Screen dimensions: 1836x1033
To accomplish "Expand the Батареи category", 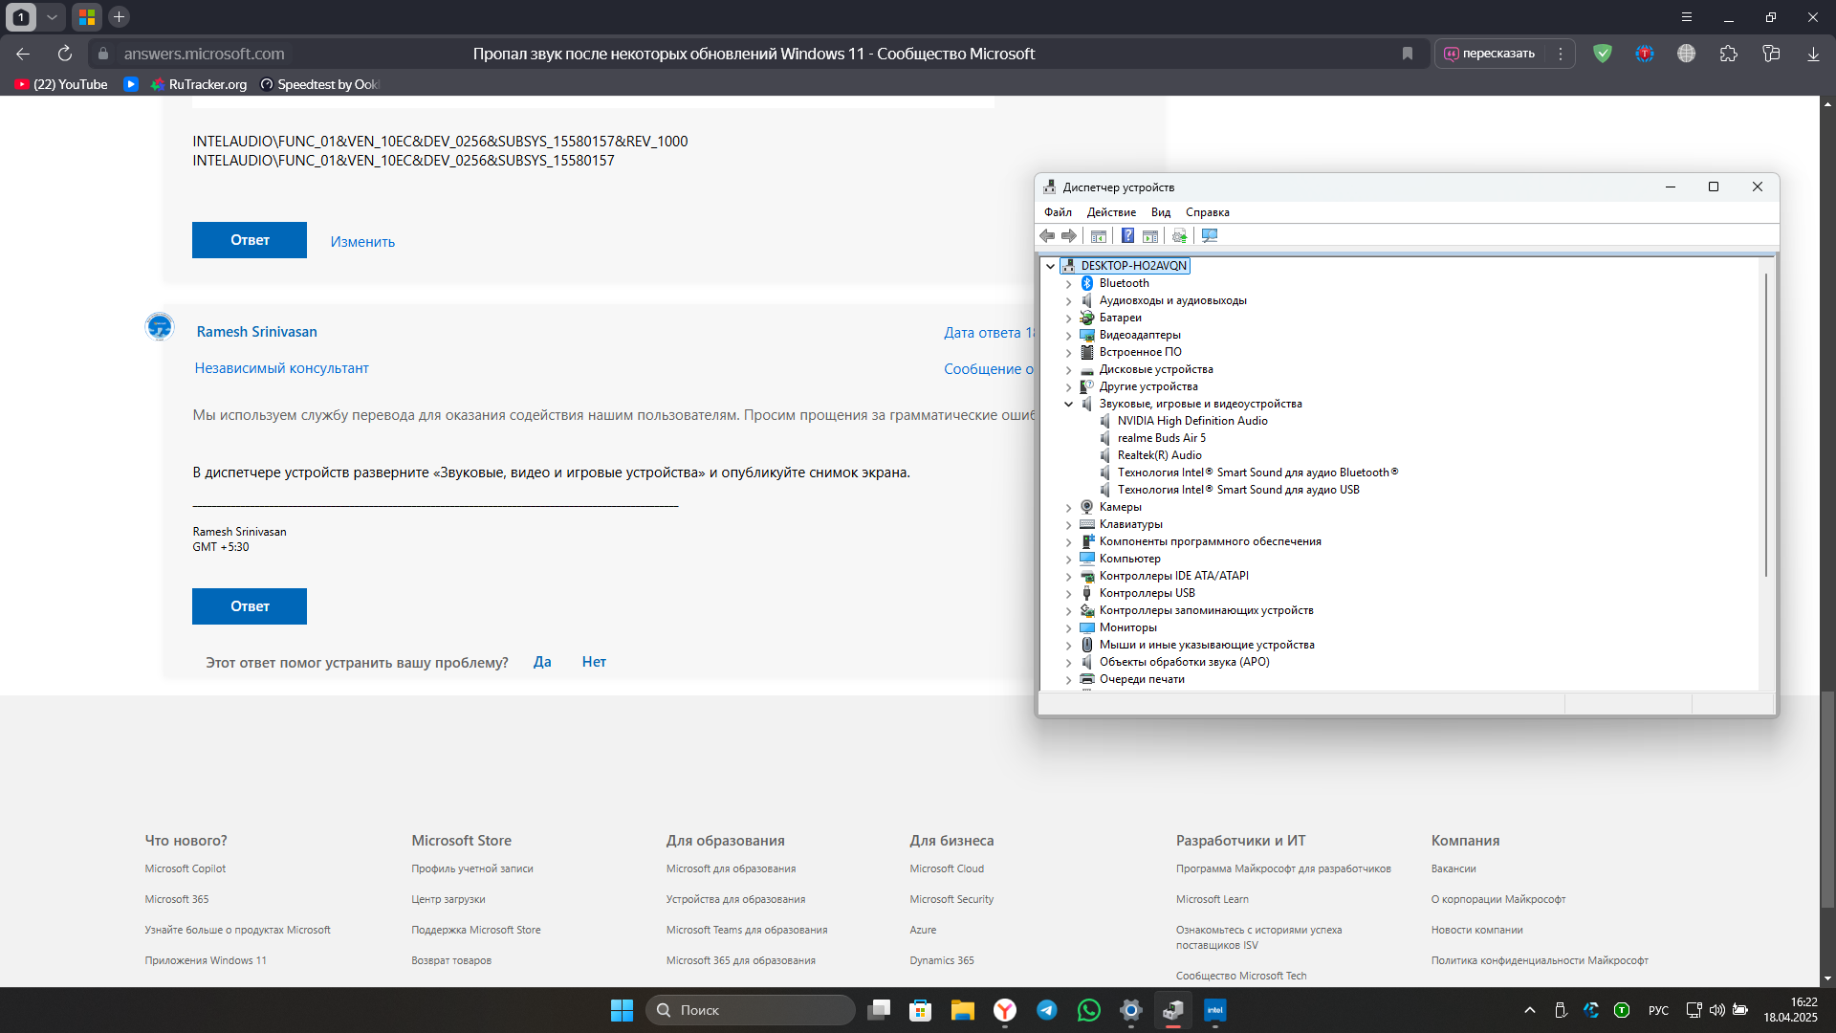I will click(x=1069, y=318).
